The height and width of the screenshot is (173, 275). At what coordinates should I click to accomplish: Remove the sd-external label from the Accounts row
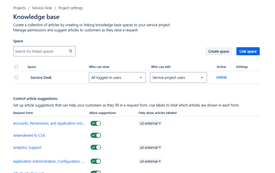tap(160, 123)
